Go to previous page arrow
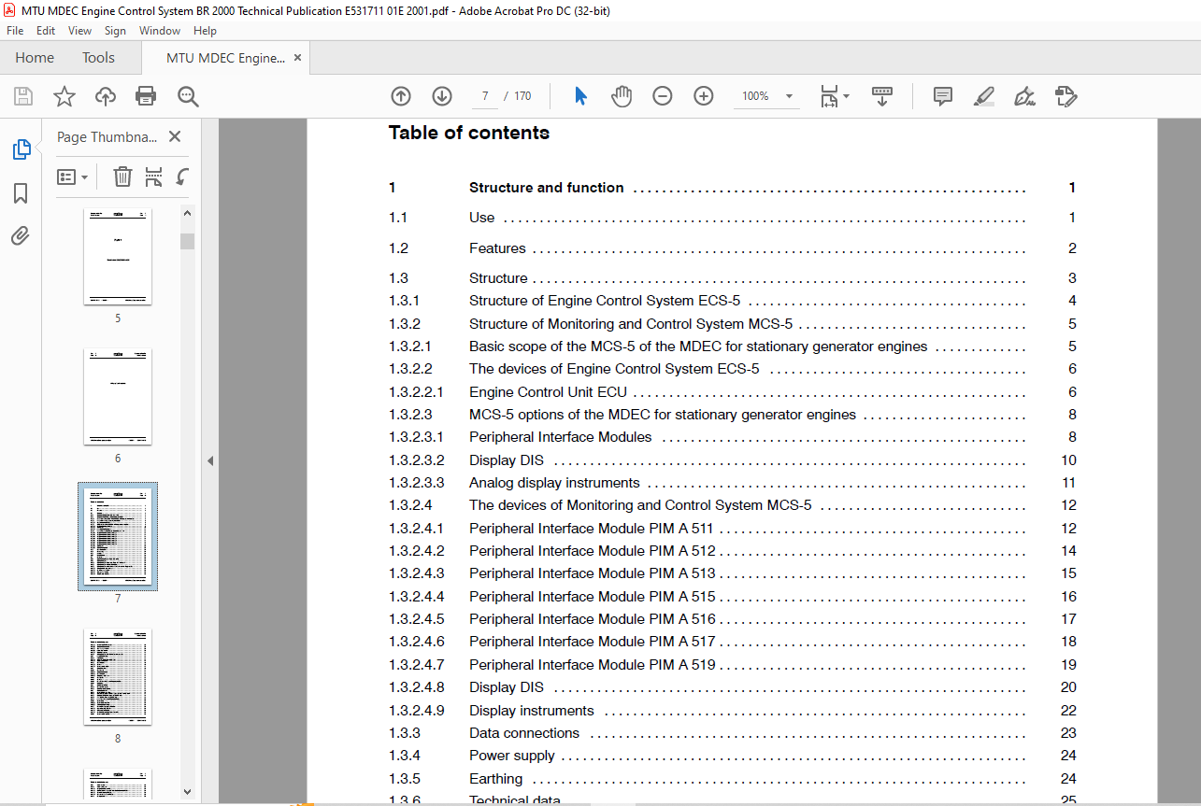This screenshot has width=1201, height=806. click(x=401, y=96)
